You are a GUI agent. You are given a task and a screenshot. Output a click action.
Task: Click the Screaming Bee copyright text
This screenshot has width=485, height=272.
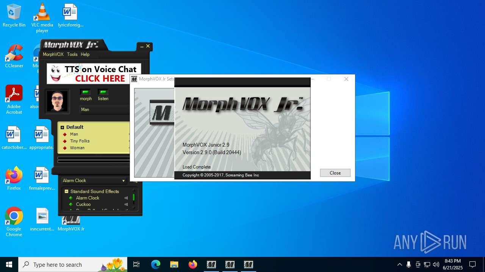[221, 175]
